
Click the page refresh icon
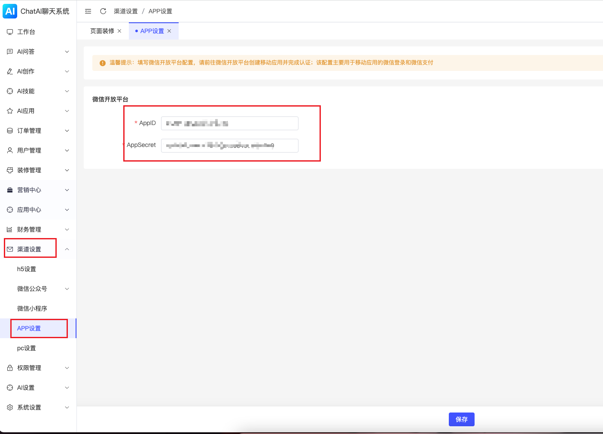tap(103, 11)
